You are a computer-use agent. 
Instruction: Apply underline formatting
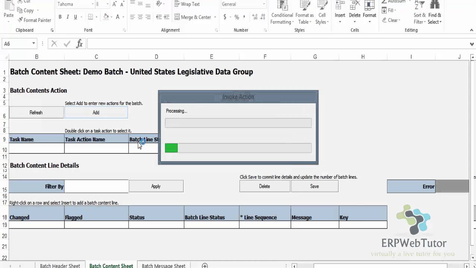tap(76, 17)
